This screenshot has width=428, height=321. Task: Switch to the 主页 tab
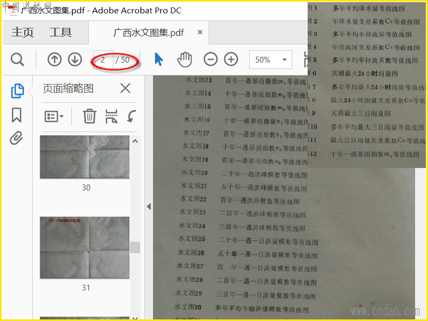[x=22, y=33]
